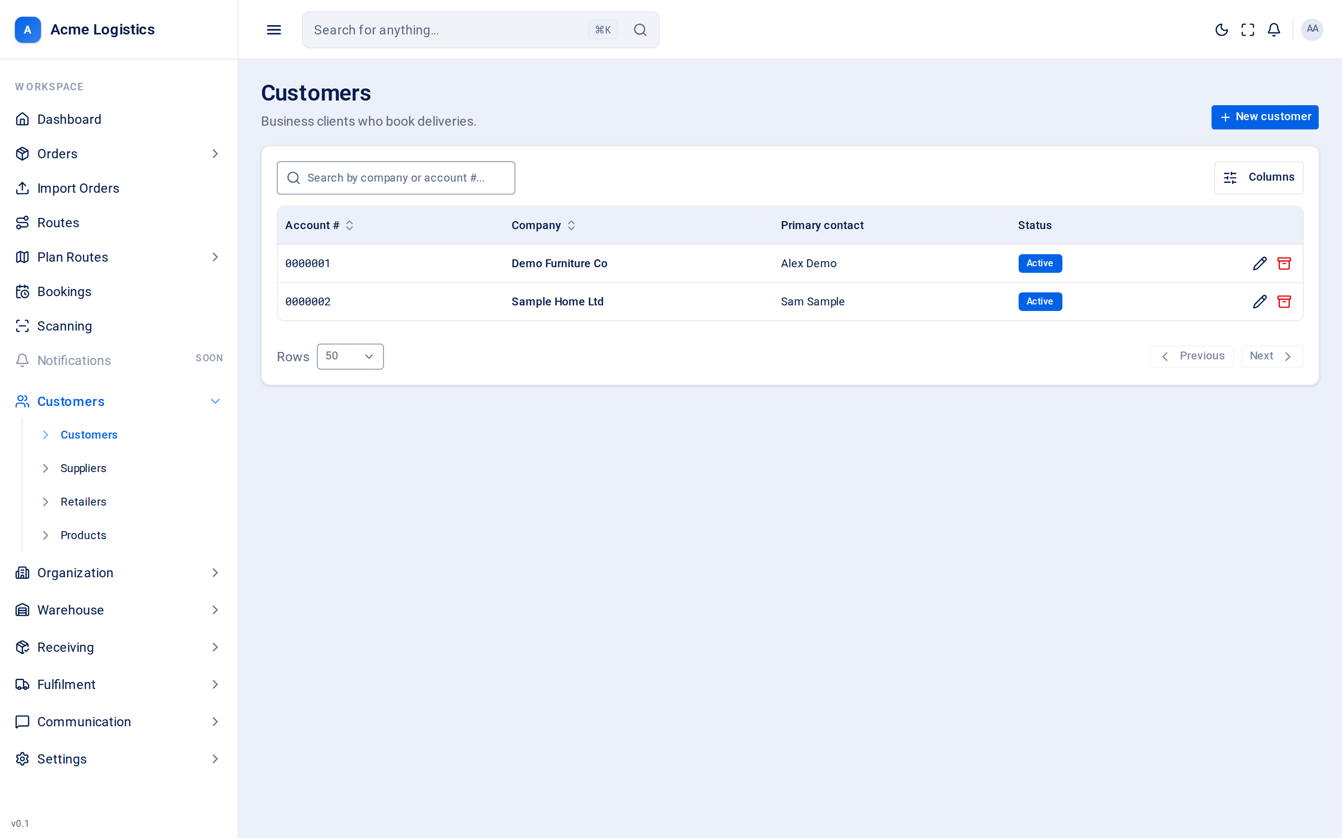This screenshot has height=838, width=1342.
Task: Toggle dark mode moon icon
Action: [1221, 30]
